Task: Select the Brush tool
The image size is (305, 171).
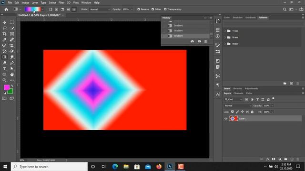Action: [4, 46]
